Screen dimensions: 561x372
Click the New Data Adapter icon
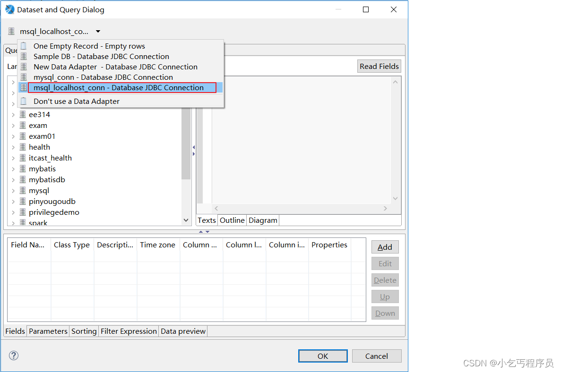click(x=24, y=67)
